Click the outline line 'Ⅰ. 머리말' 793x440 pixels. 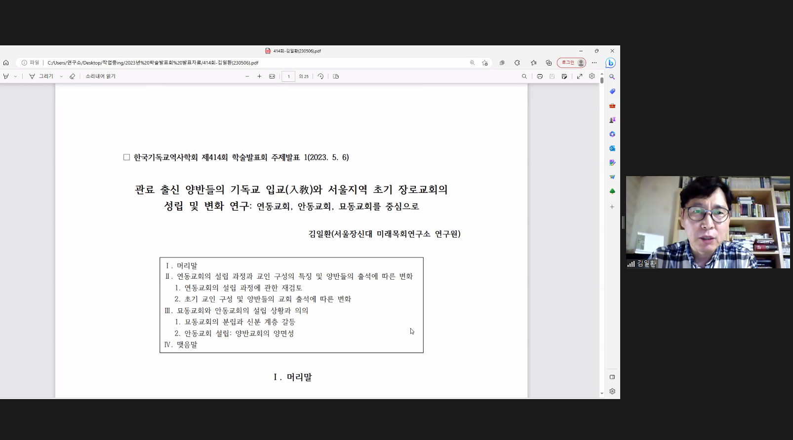(181, 265)
